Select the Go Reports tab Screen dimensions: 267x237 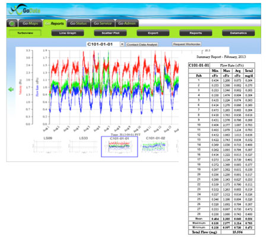(55, 23)
